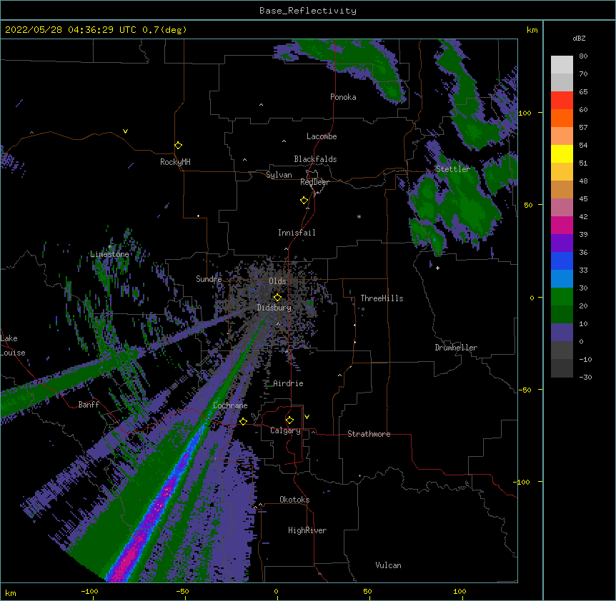Screen dimensions: 616x601
Task: Select the orange 57-60 dBZ legend swatch
Action: point(562,118)
